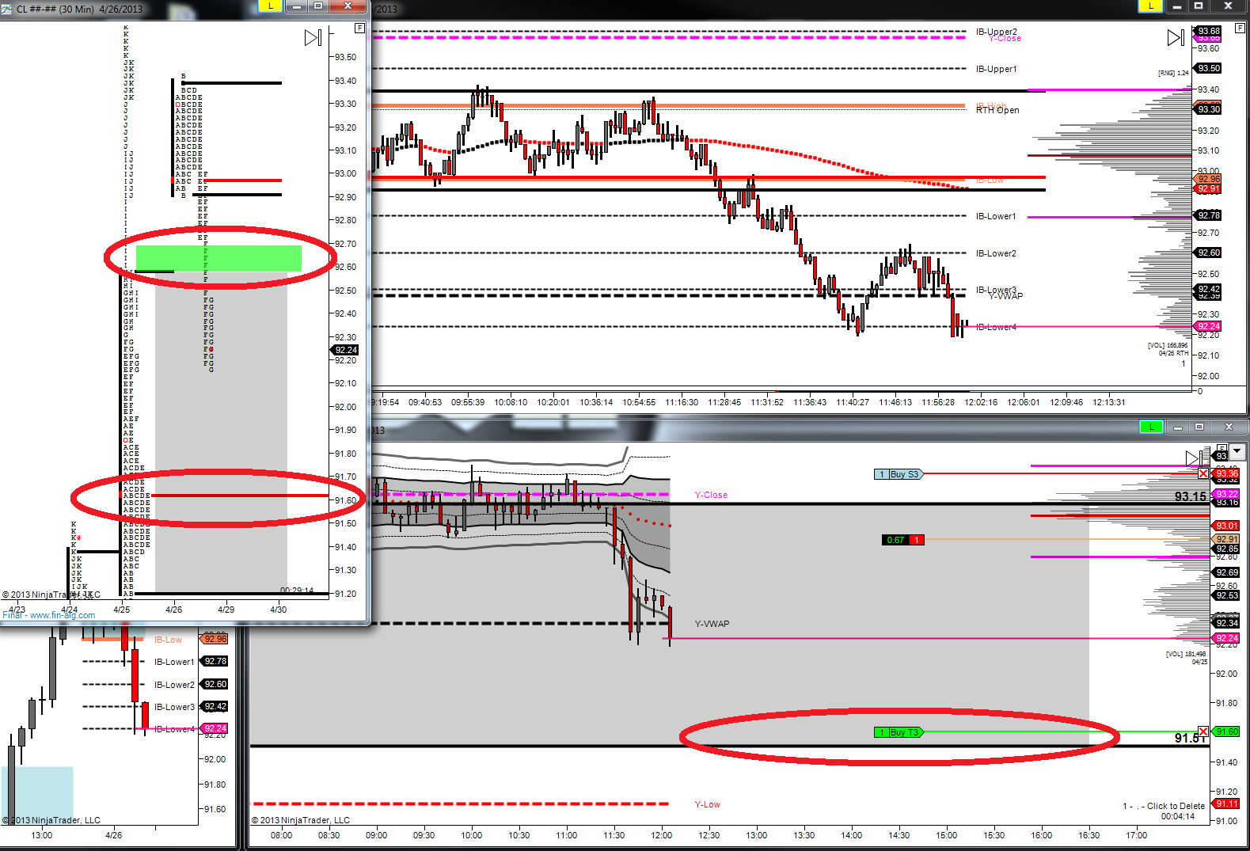Screen dimensions: 1250x851
Task: Click the pink 92.24 price marker in the bottom-left chart
Action: pyautogui.click(x=215, y=728)
